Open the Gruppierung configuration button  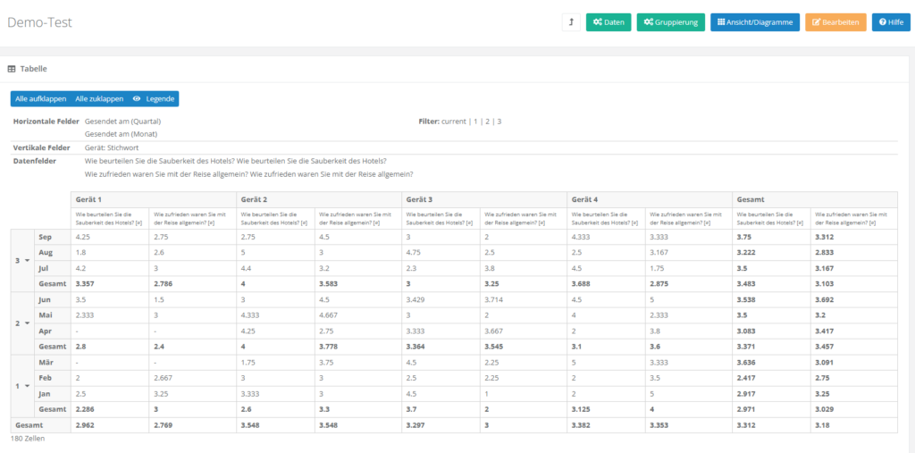pos(671,22)
